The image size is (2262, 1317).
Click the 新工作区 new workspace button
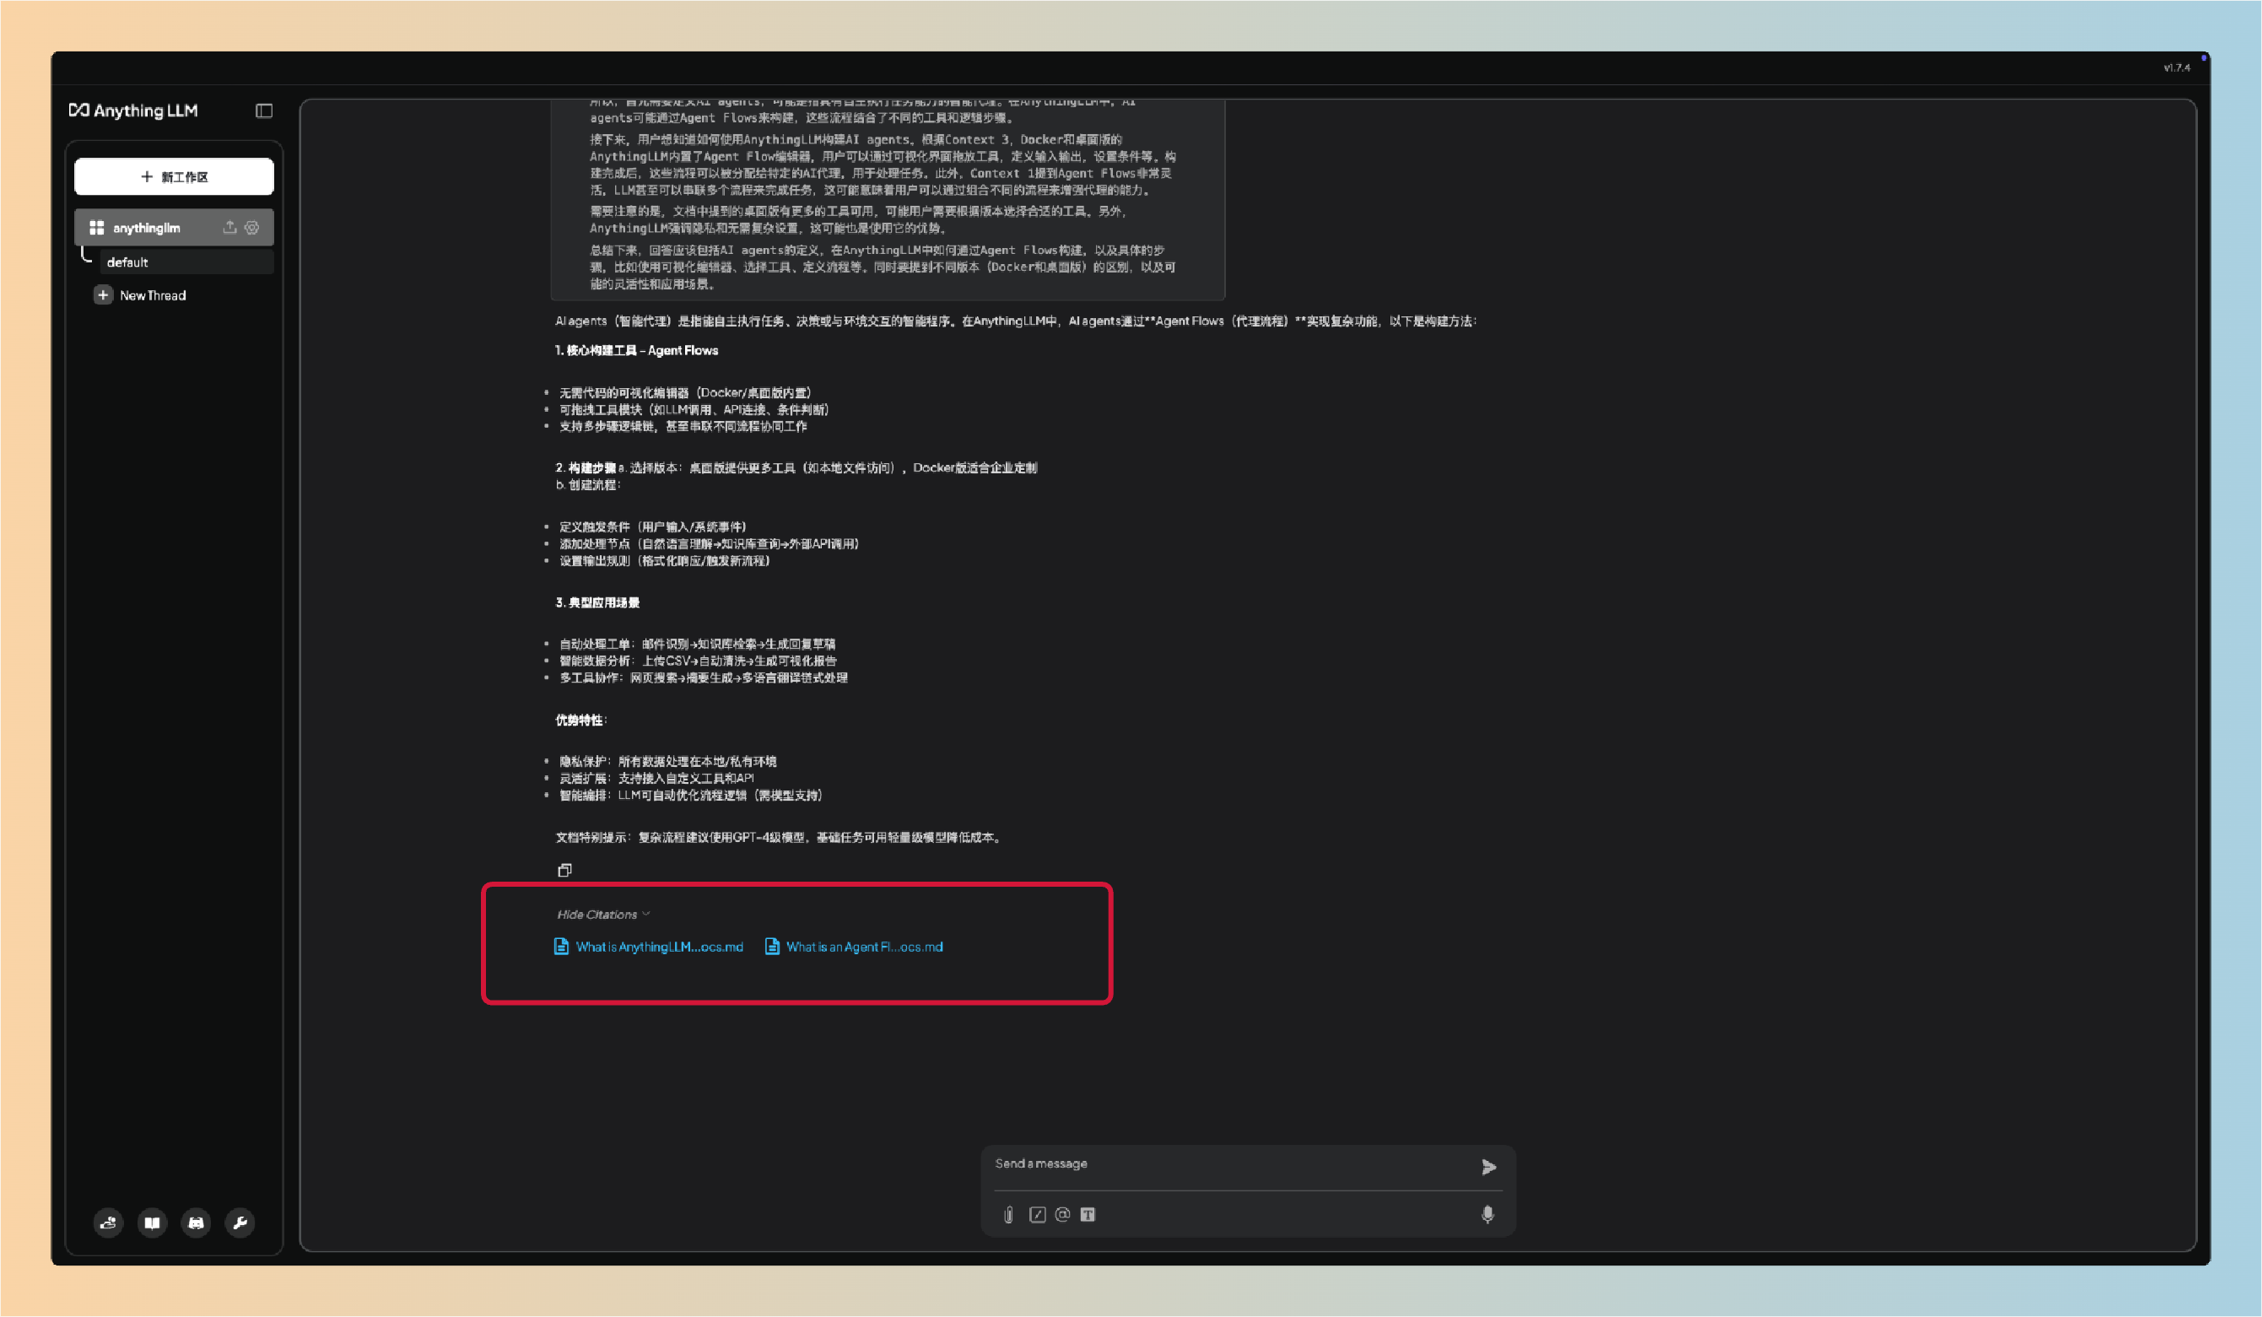[174, 177]
